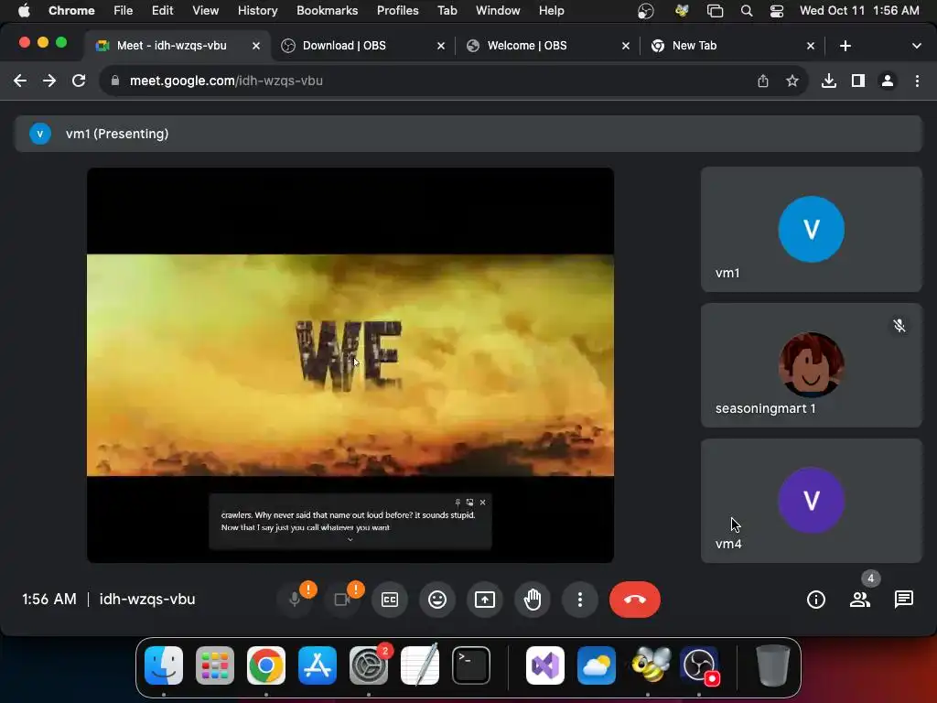Click the date and time in menu bar
Viewport: 937px width, 703px height.
click(x=859, y=11)
